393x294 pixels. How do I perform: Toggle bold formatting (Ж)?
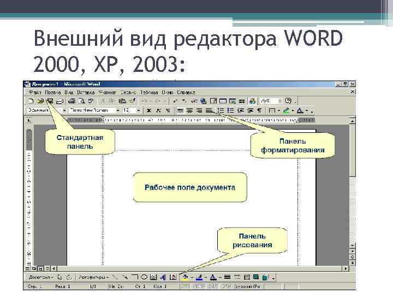149,110
